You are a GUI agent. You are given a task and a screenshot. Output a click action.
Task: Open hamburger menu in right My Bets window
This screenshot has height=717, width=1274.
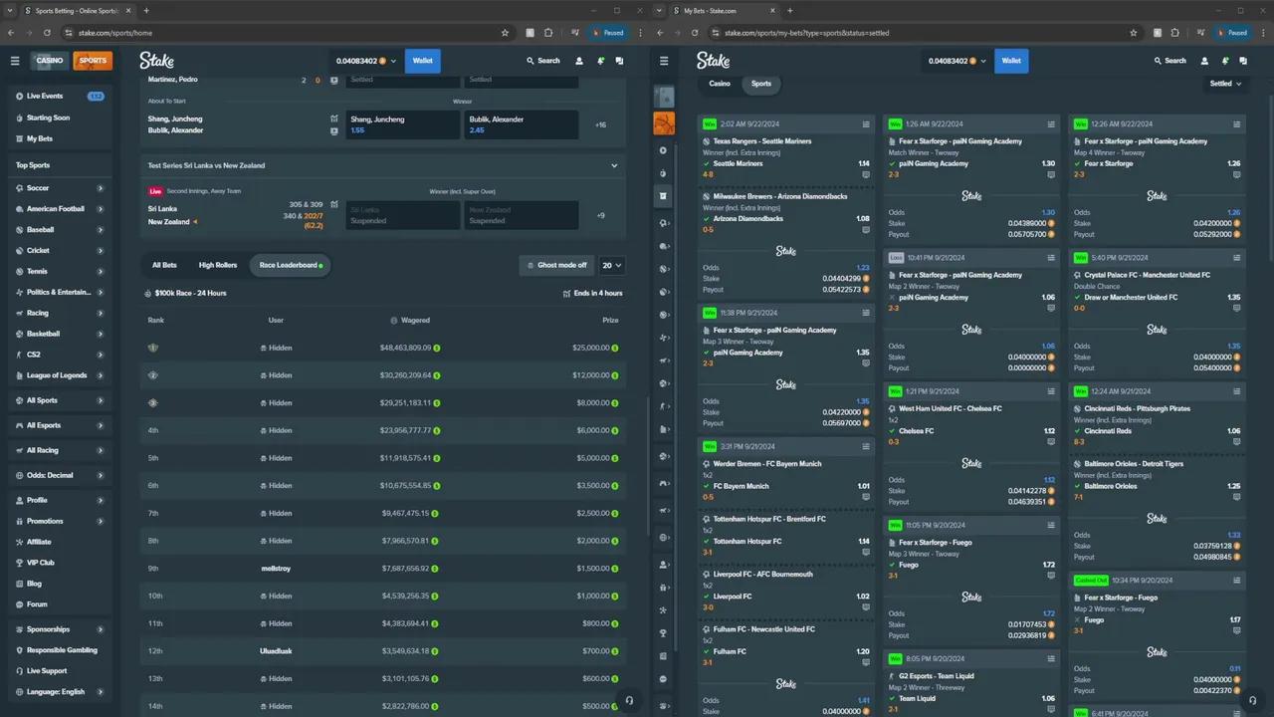click(665, 61)
